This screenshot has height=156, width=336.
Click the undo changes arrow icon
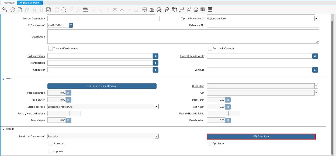tap(5, 10)
